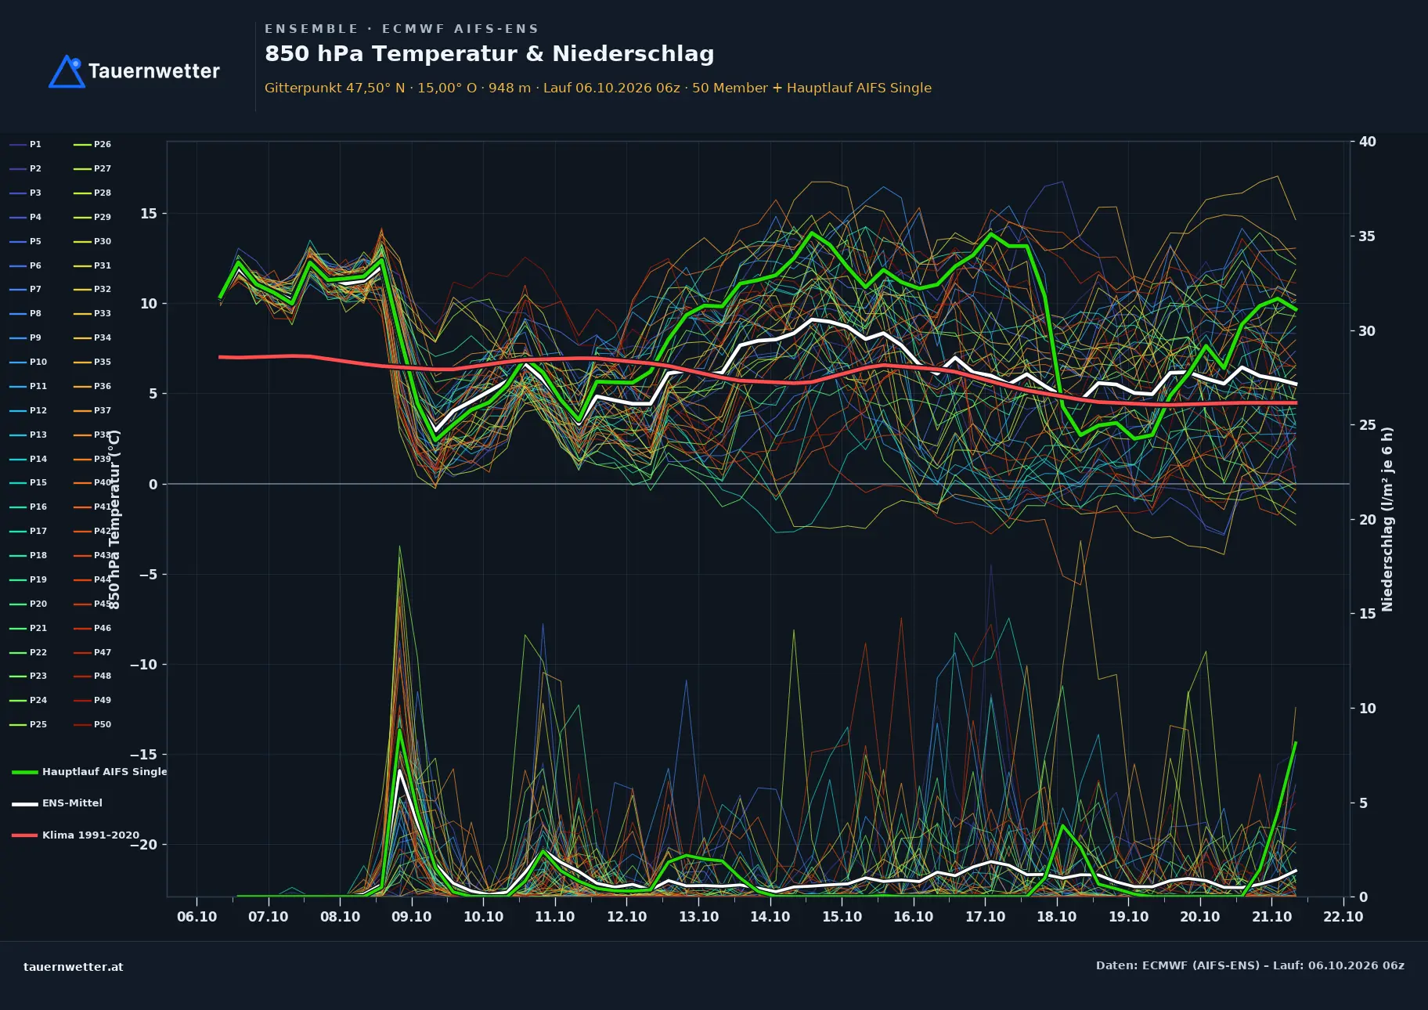Select legend entry P2

click(26, 168)
